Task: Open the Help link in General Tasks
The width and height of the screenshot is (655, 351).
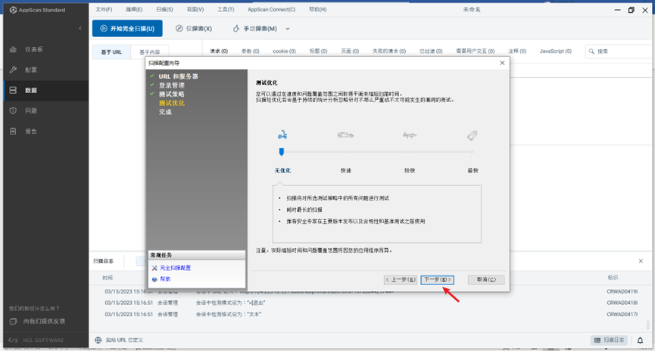Action: point(165,279)
